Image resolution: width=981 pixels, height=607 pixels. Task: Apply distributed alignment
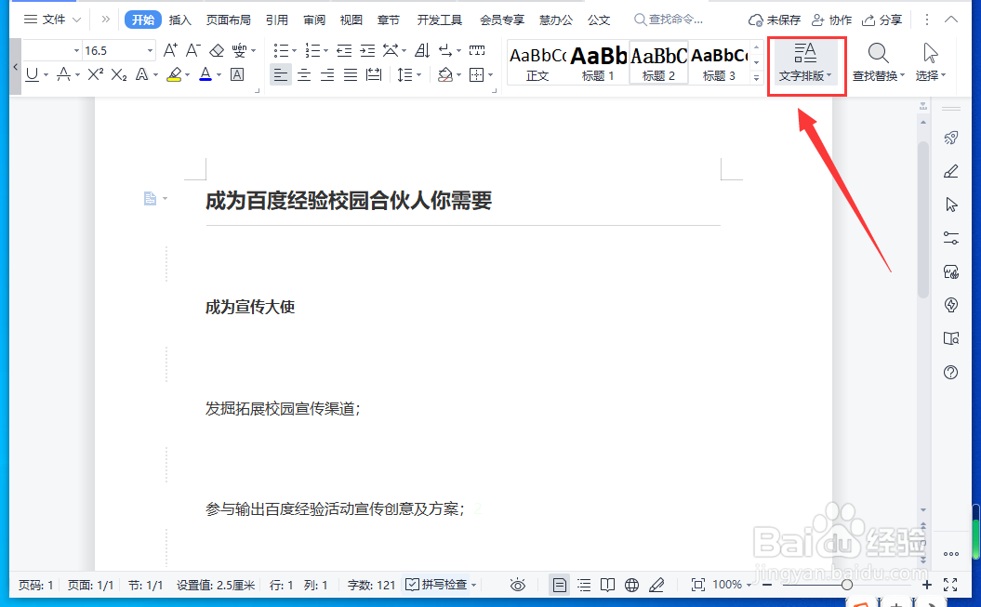[x=374, y=75]
